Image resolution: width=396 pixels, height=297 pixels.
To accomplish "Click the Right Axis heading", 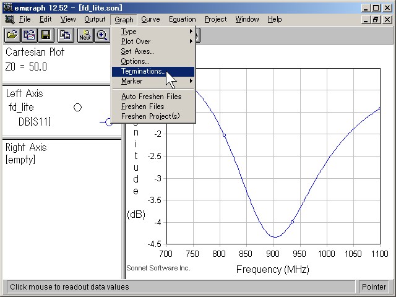I will click(26, 147).
